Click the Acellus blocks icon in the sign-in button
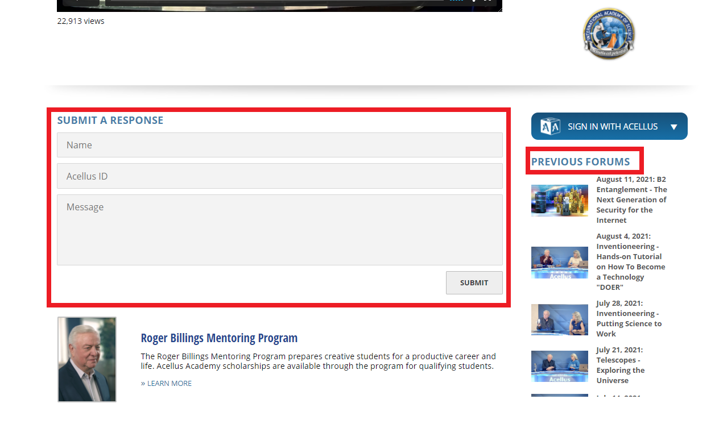This screenshot has height=424, width=719. [550, 126]
